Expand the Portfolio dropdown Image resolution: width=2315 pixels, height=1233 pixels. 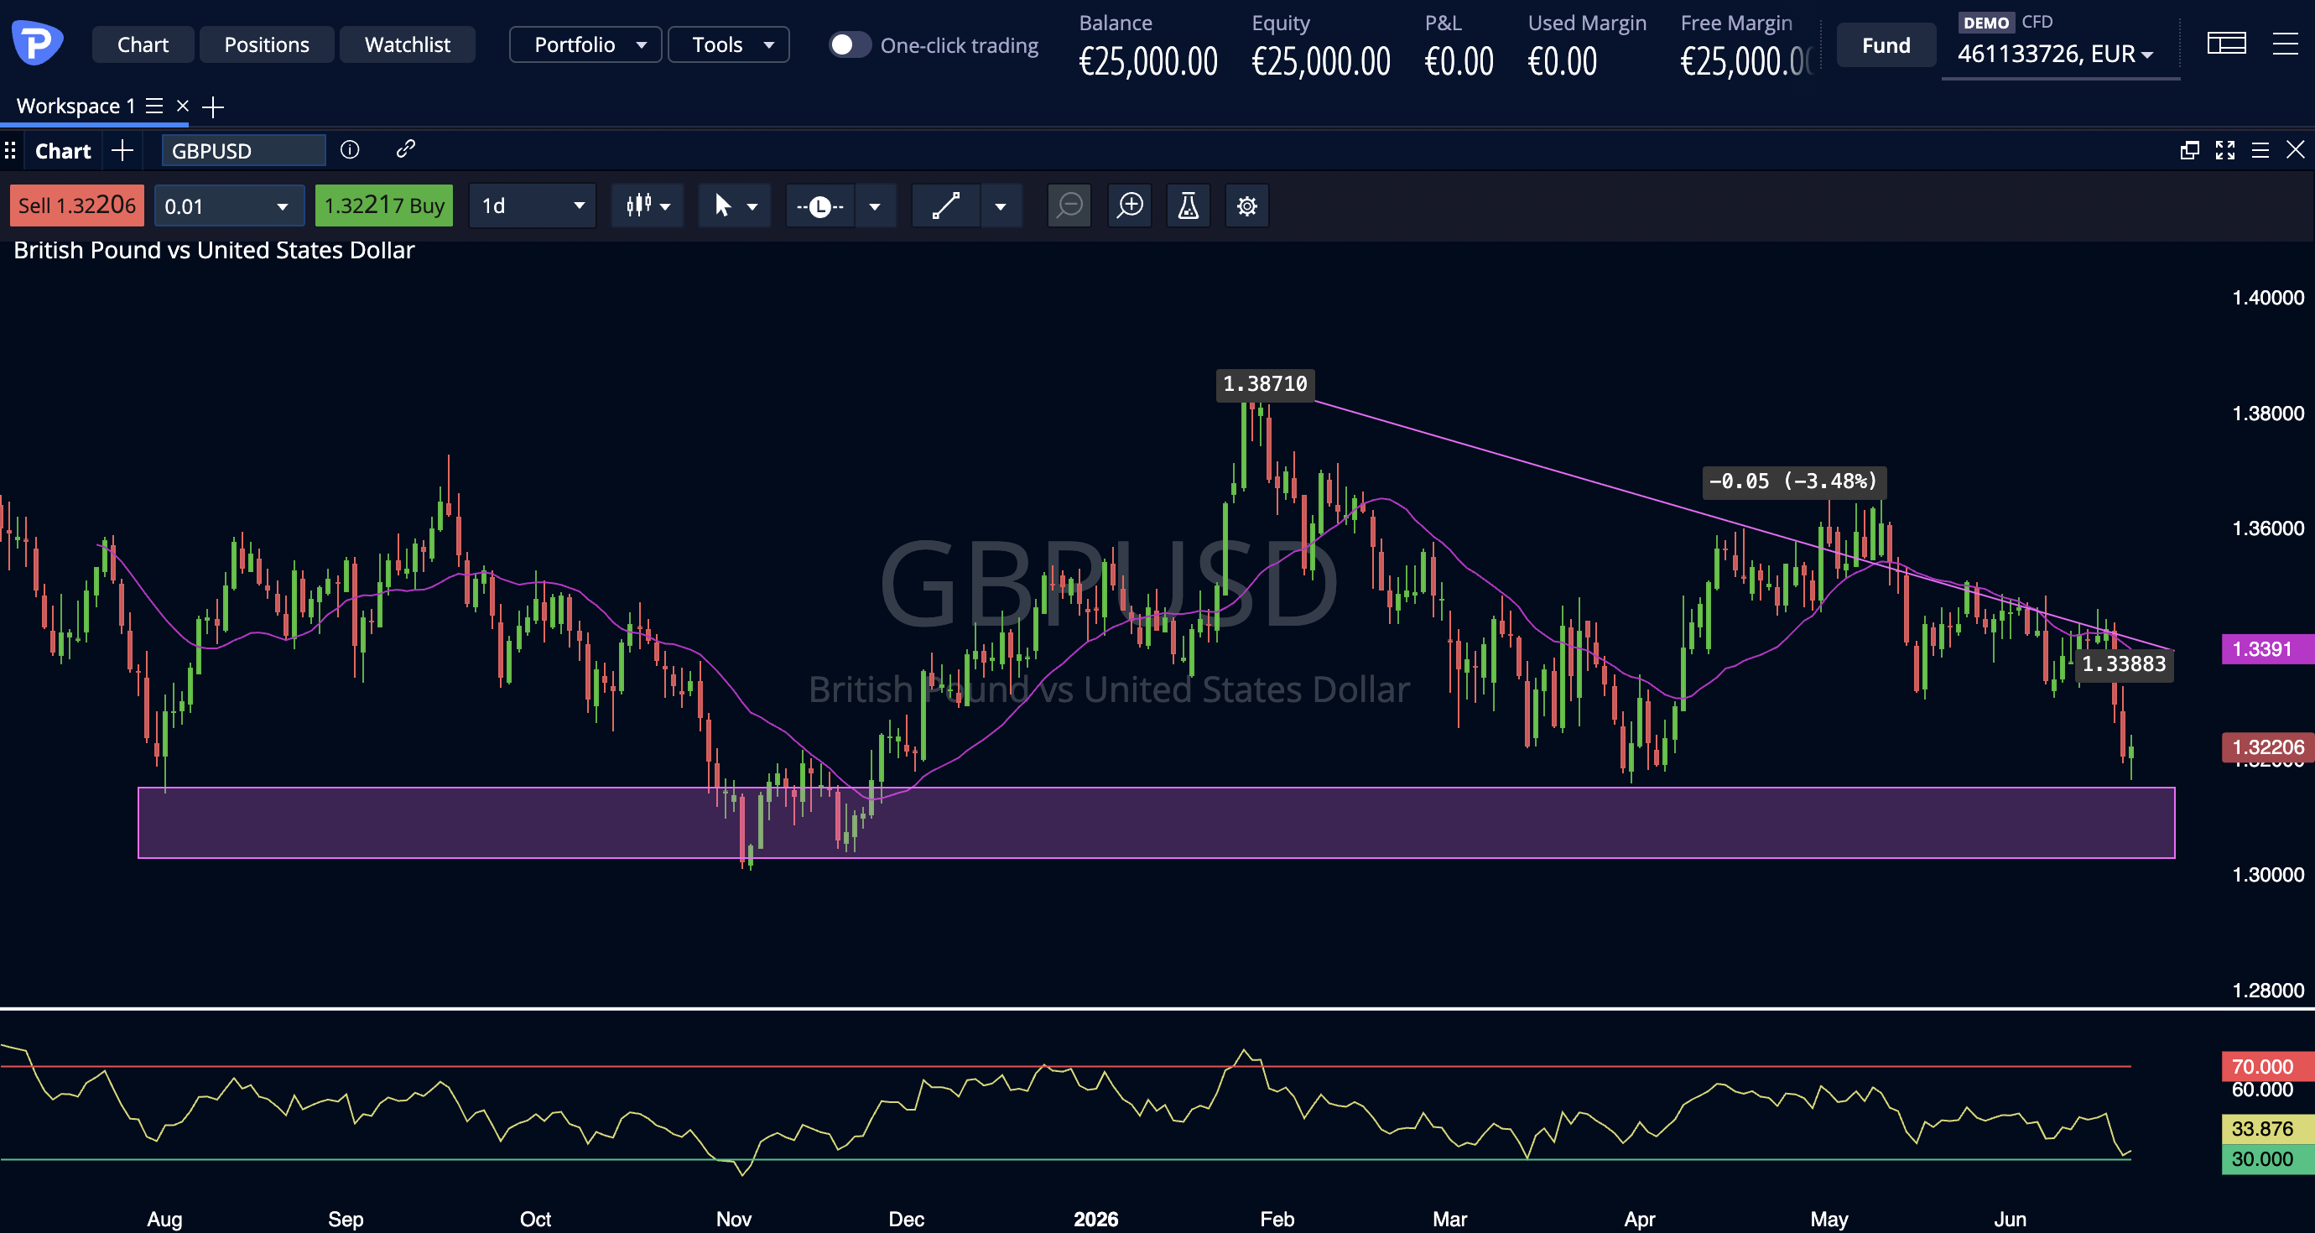pyautogui.click(x=585, y=44)
